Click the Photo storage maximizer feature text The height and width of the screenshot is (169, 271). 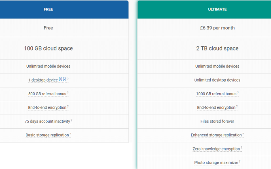pyautogui.click(x=216, y=163)
